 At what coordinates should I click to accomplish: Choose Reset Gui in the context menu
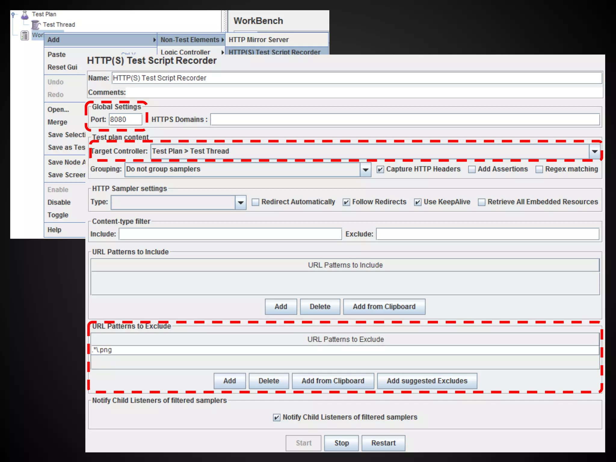click(62, 67)
